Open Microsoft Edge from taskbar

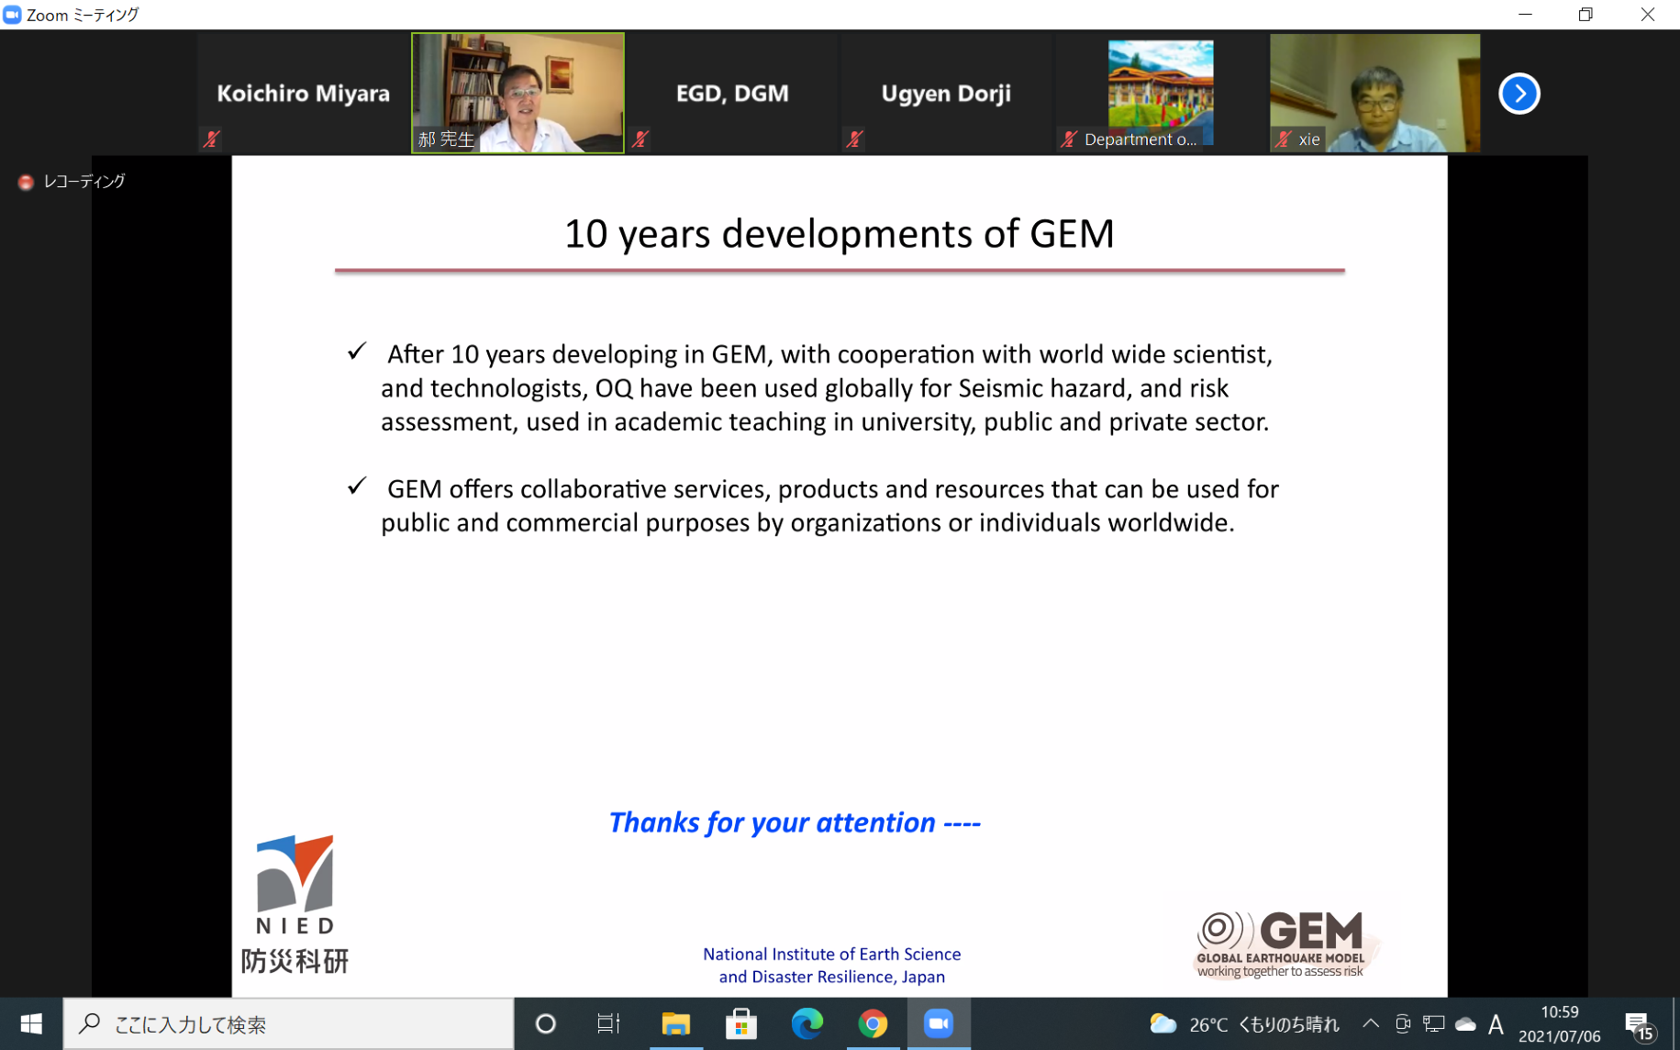click(x=807, y=1023)
